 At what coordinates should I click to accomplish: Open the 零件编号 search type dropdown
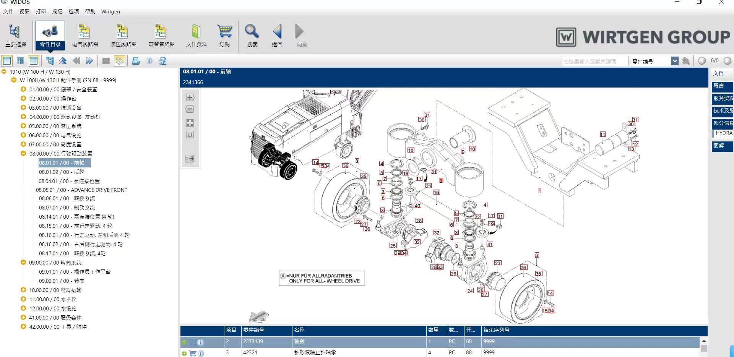pos(675,61)
